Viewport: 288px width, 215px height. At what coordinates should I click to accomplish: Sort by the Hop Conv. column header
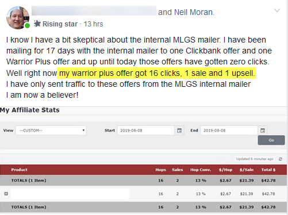201,170
